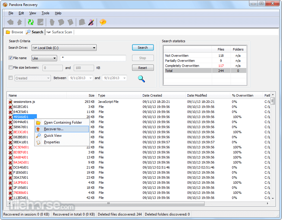Open the Like match-type dropdown

tap(44, 58)
